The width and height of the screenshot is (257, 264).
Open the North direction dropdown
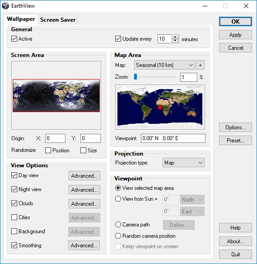coord(192,200)
